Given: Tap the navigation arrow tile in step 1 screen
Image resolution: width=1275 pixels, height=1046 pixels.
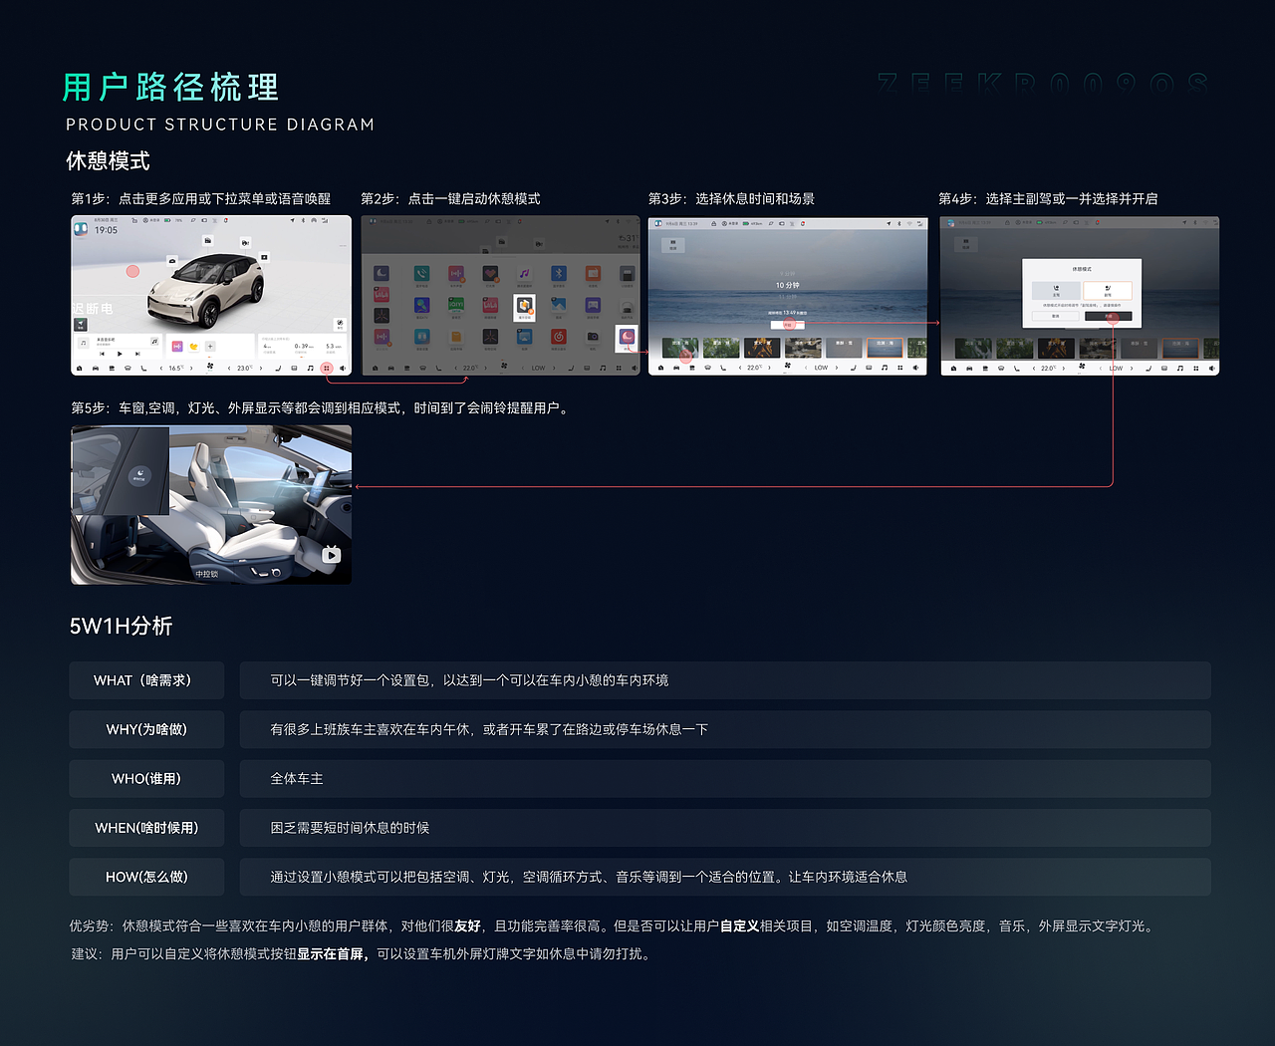Looking at the screenshot, I should [x=81, y=325].
